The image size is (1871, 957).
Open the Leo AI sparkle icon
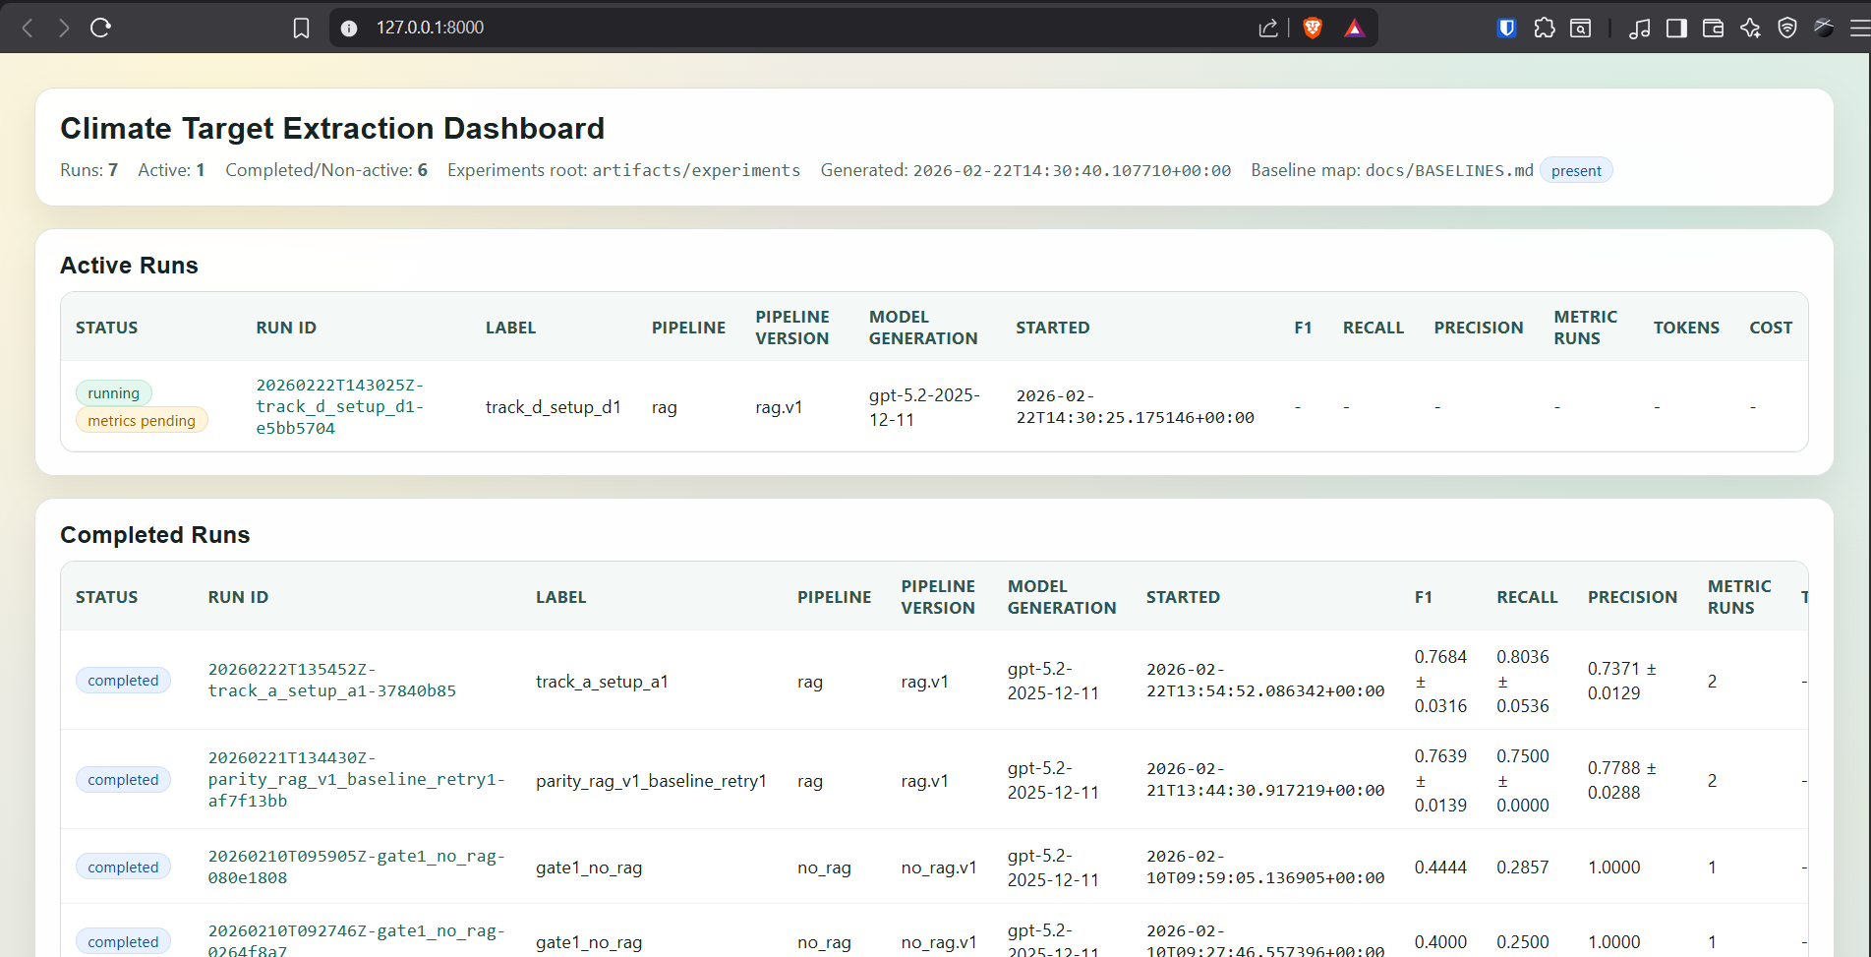coord(1750,28)
